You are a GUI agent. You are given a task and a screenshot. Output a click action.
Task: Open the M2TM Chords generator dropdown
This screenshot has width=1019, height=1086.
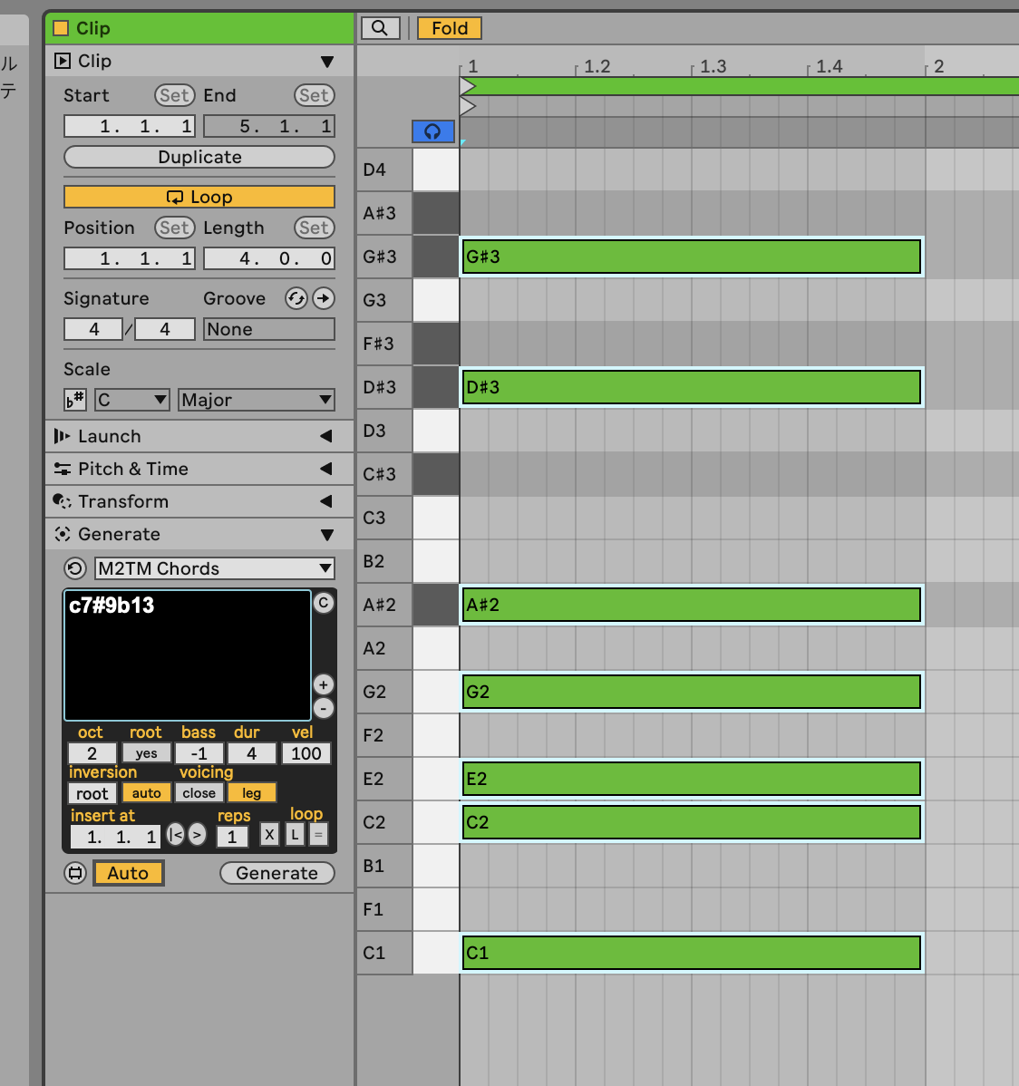point(215,568)
